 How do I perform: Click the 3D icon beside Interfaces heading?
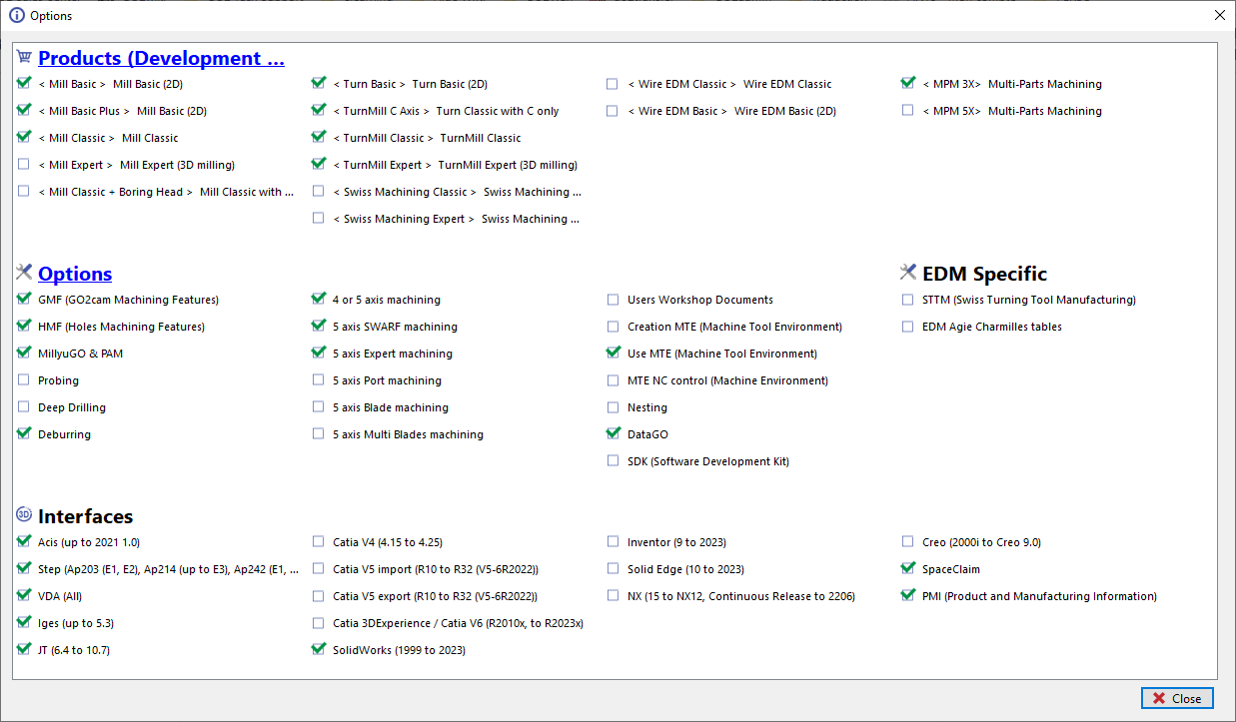24,515
